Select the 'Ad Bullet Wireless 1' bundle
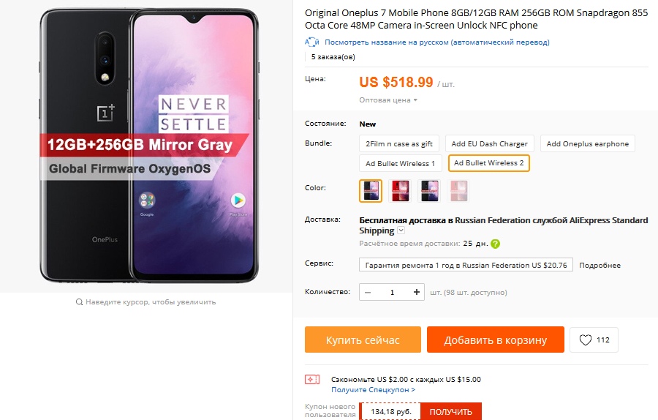 [x=400, y=163]
